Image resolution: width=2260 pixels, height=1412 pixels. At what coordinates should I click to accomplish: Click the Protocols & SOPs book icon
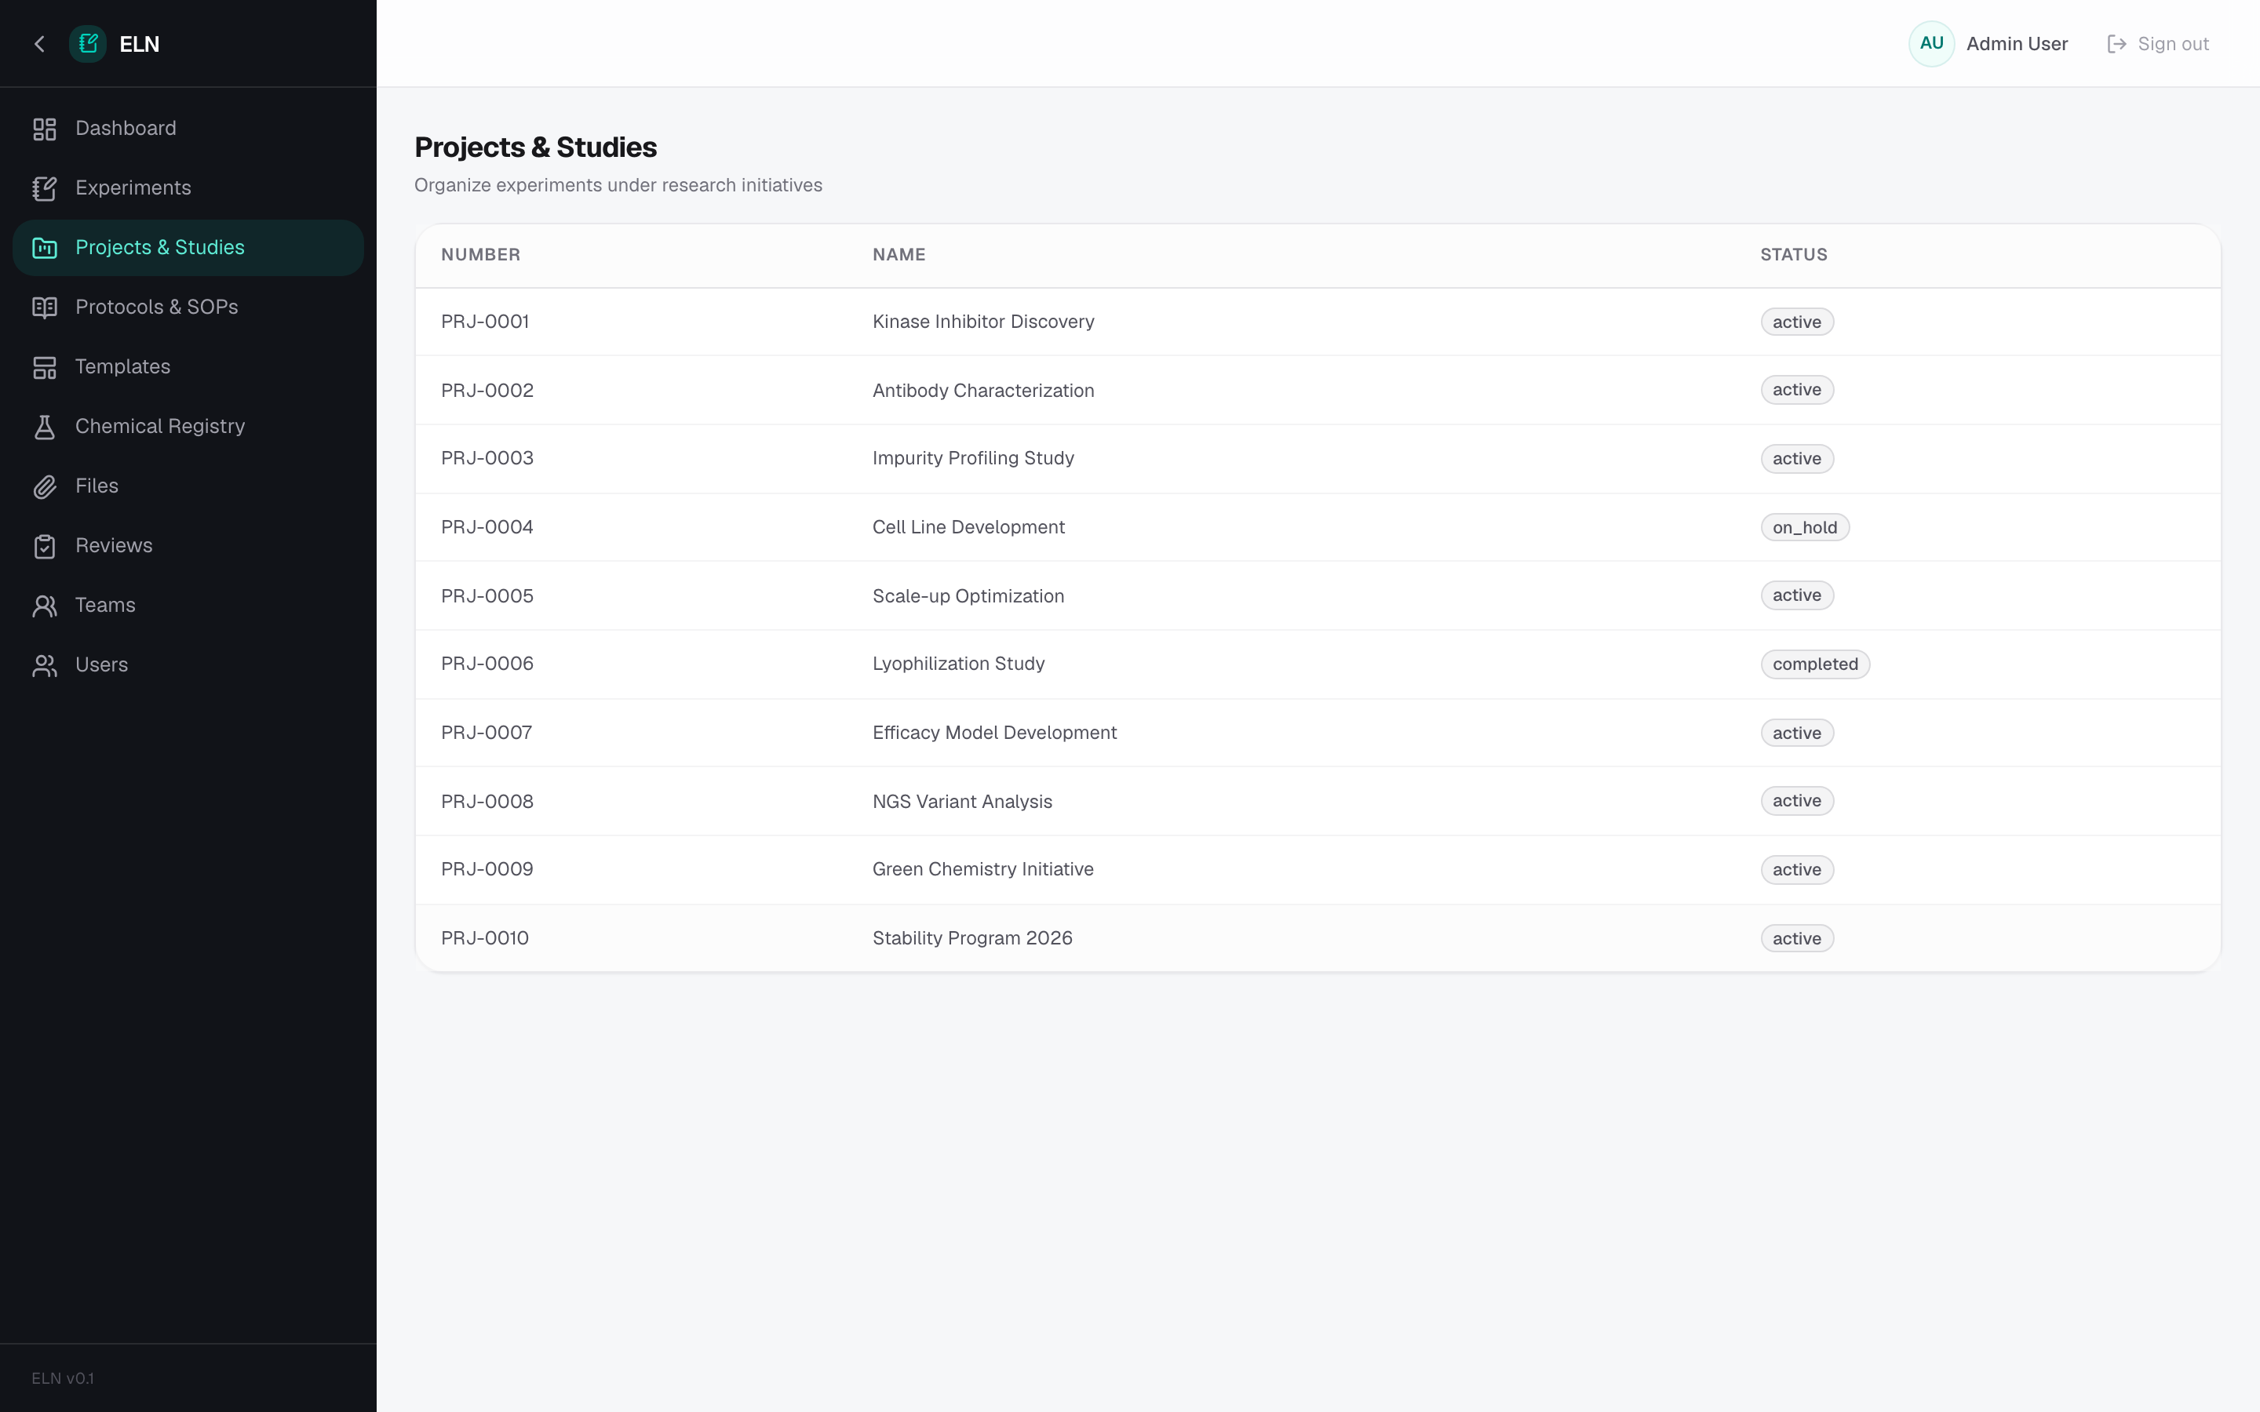pos(45,308)
